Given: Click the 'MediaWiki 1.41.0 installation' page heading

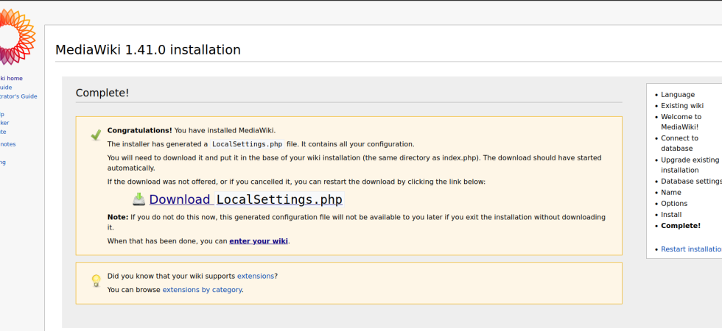Looking at the screenshot, I should (148, 49).
